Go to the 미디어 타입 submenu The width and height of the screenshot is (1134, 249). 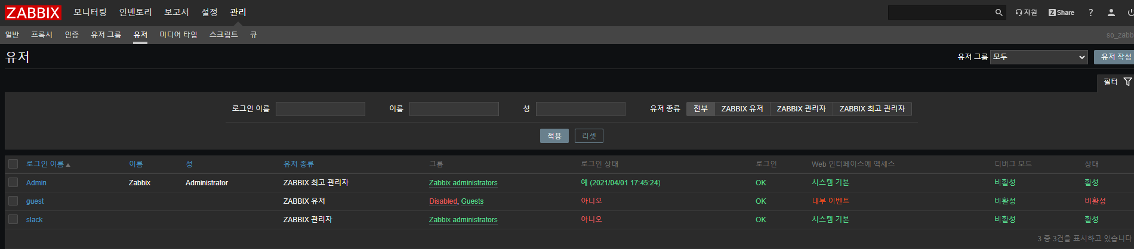[x=178, y=35]
